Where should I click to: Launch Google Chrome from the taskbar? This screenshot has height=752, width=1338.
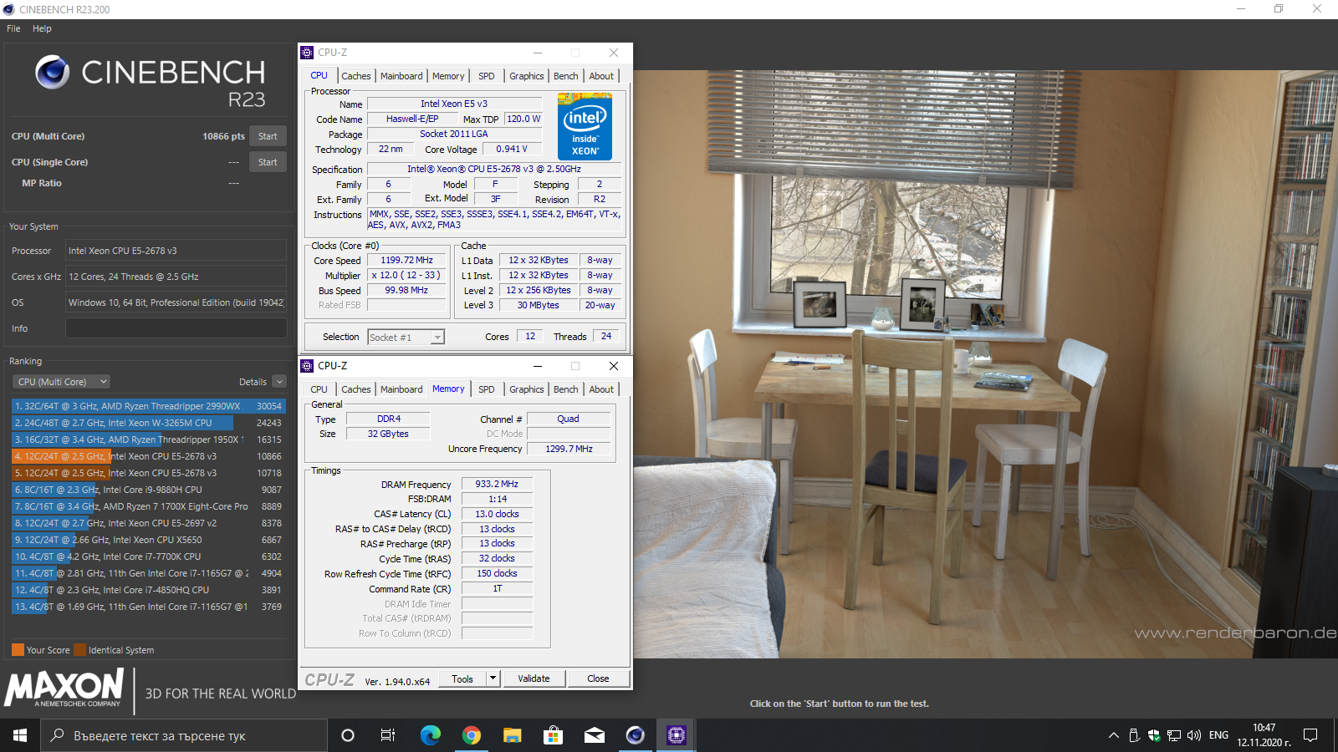pos(472,735)
